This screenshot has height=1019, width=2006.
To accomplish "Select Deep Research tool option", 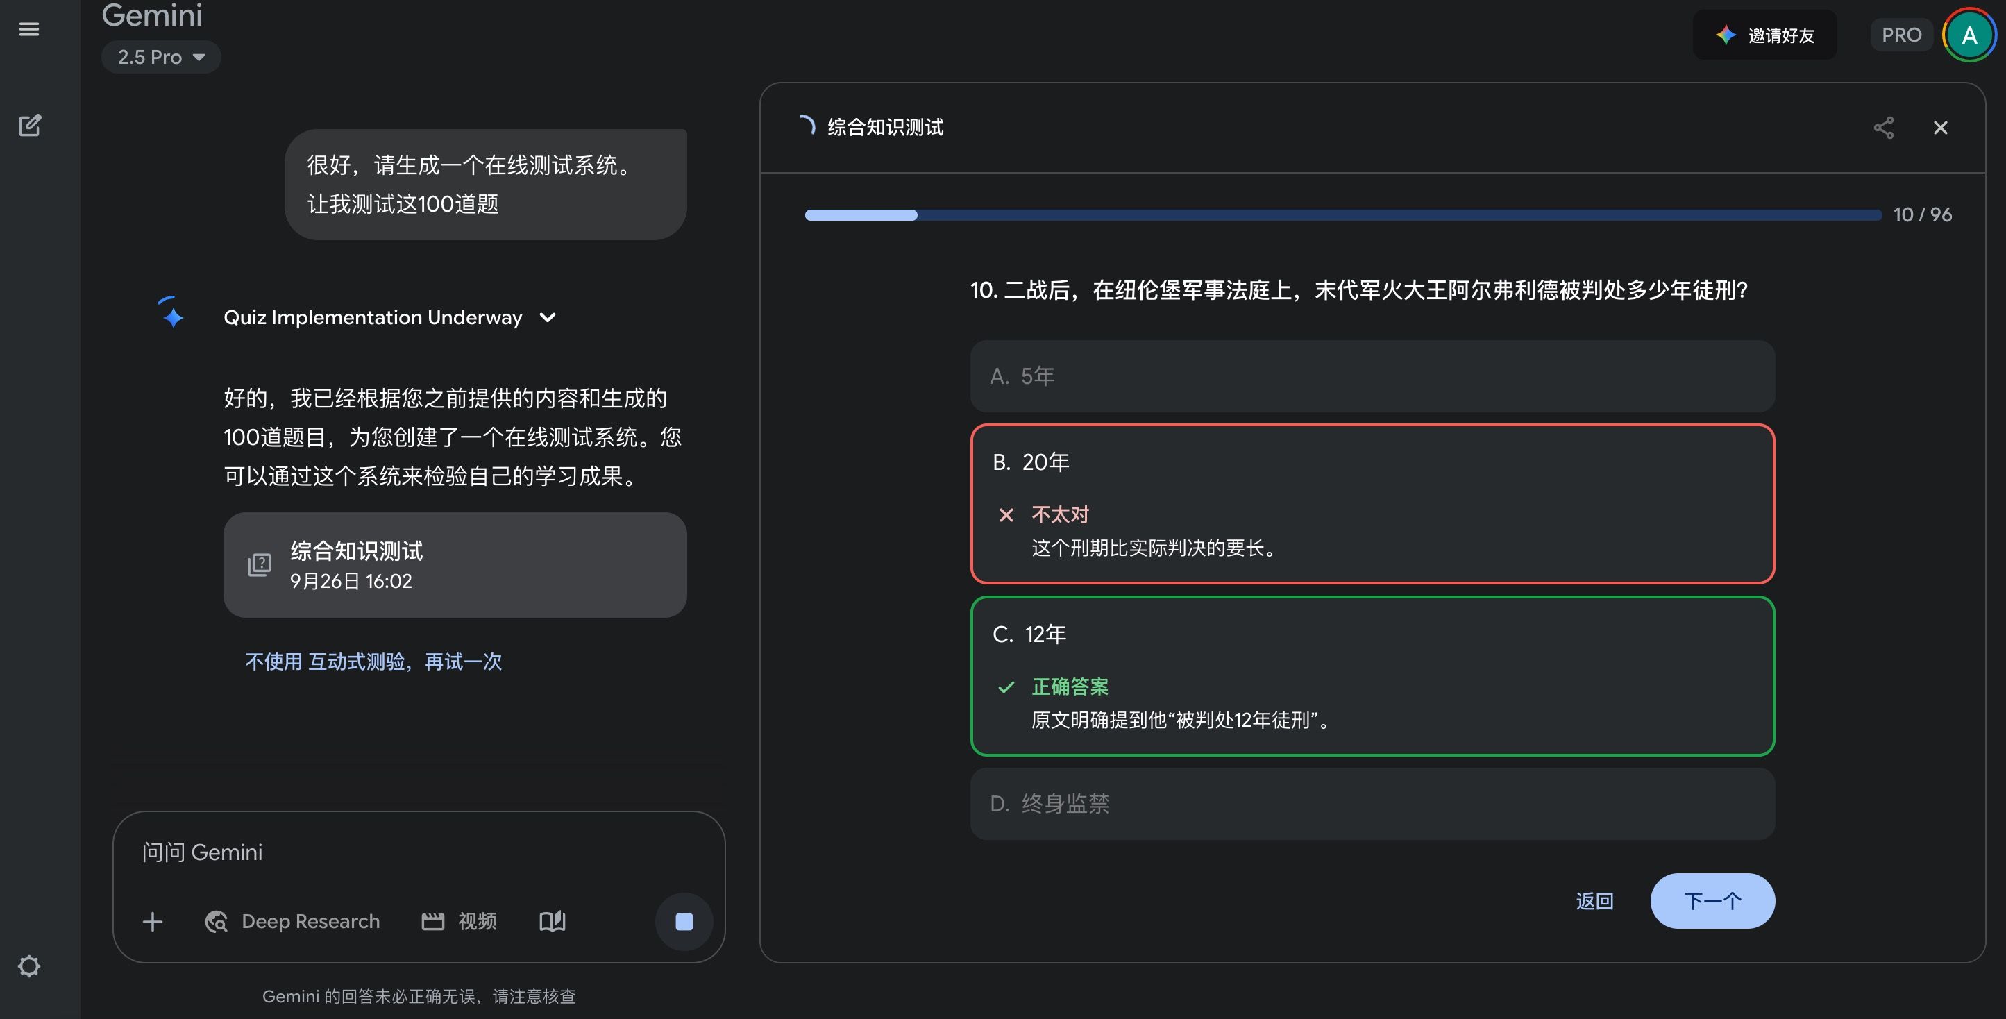I will point(293,922).
